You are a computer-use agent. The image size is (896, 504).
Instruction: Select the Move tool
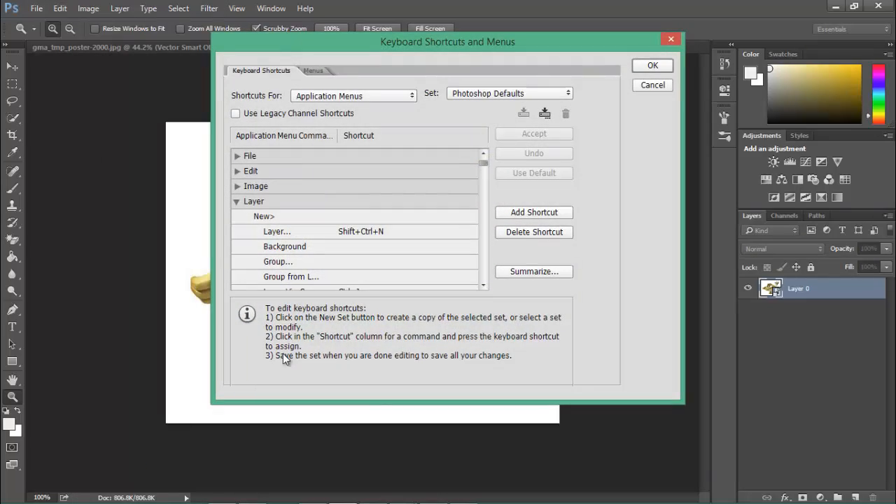(x=12, y=66)
